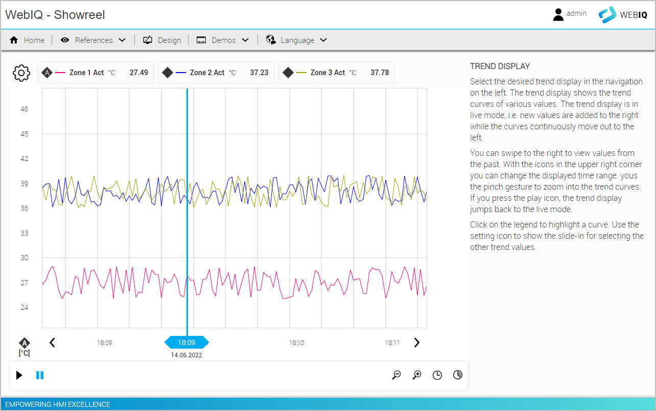Expand the Language selection menu

296,40
